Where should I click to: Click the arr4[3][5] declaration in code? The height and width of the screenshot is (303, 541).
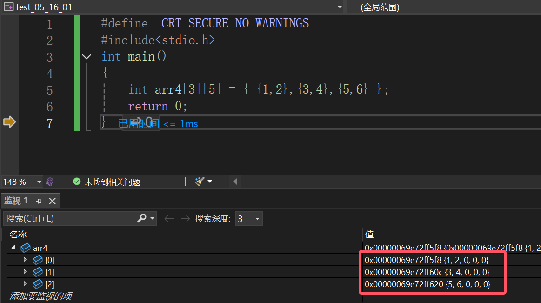pos(187,89)
